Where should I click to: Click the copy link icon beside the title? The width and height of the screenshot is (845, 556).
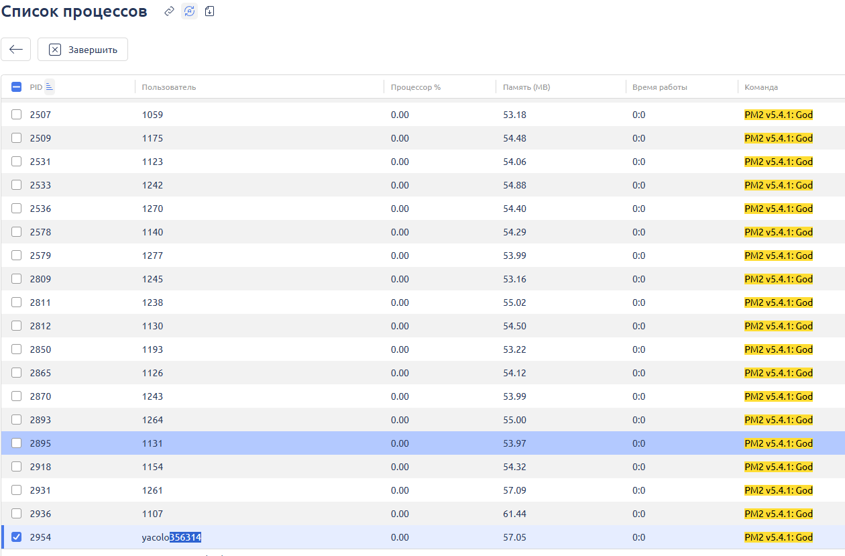tap(170, 11)
